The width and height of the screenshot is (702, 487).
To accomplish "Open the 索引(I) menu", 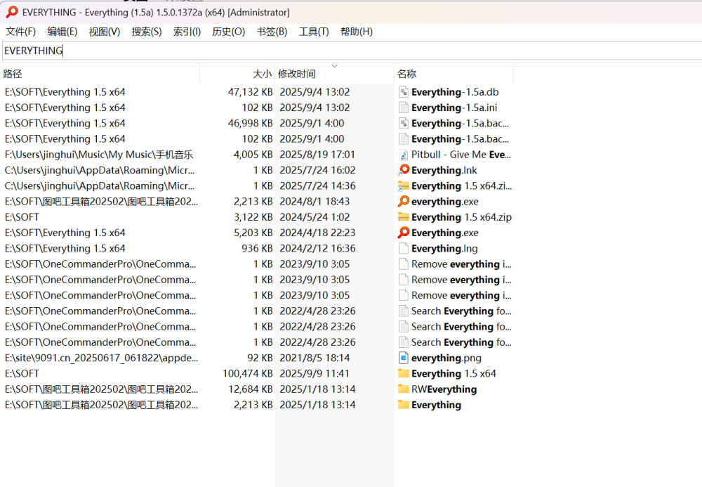I will (x=187, y=32).
